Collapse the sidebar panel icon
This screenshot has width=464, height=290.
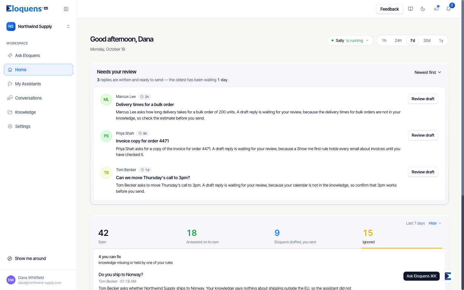pyautogui.click(x=66, y=9)
